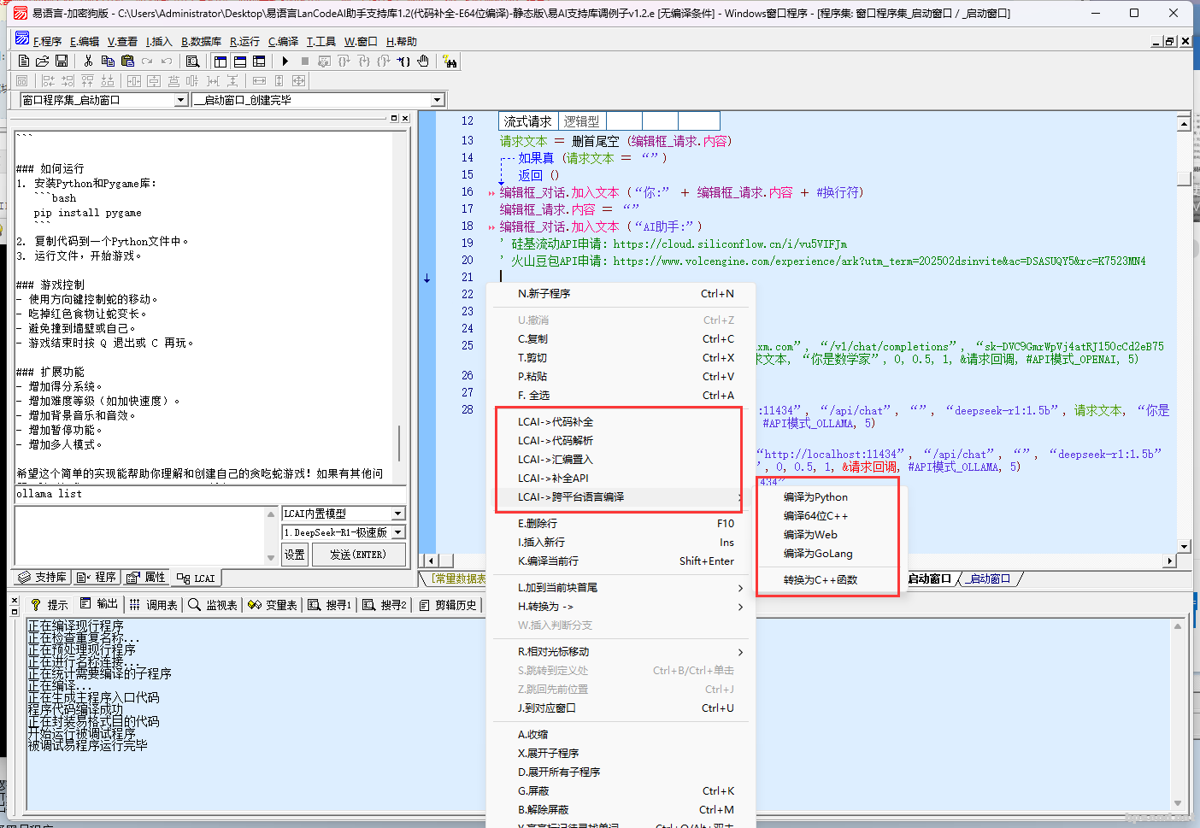
Task: Click the first window layout toolbar icon
Action: (221, 62)
